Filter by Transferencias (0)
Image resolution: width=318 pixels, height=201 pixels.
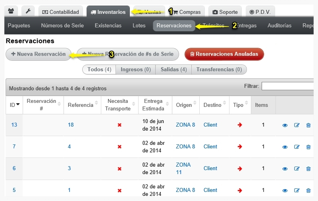pos(219,69)
